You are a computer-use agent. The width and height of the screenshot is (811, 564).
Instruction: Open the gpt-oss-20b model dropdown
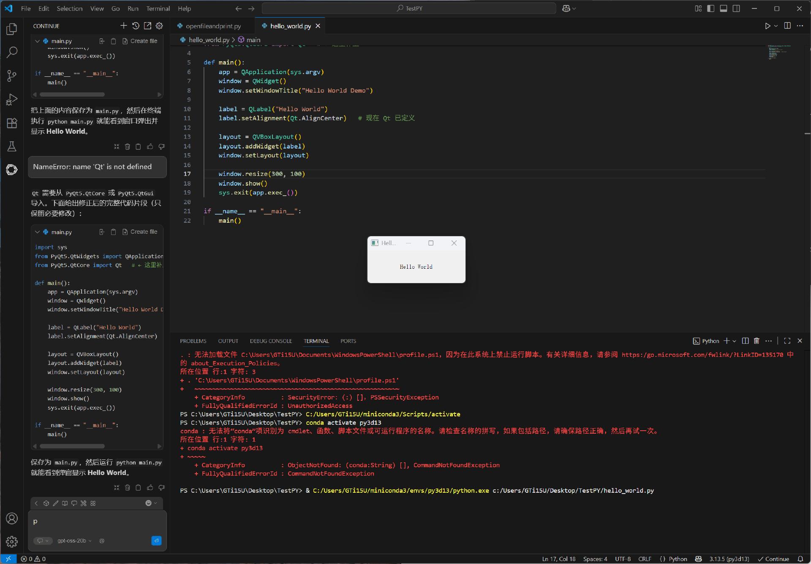pyautogui.click(x=74, y=541)
